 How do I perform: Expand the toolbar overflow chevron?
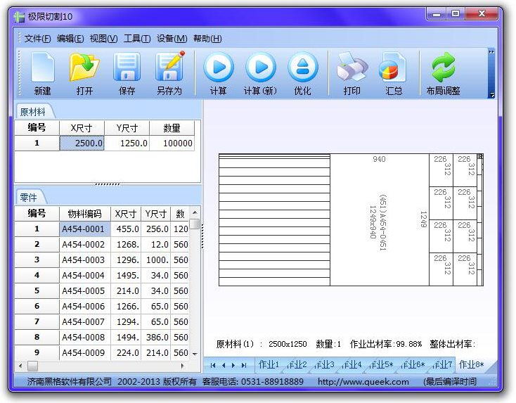pos(491,52)
